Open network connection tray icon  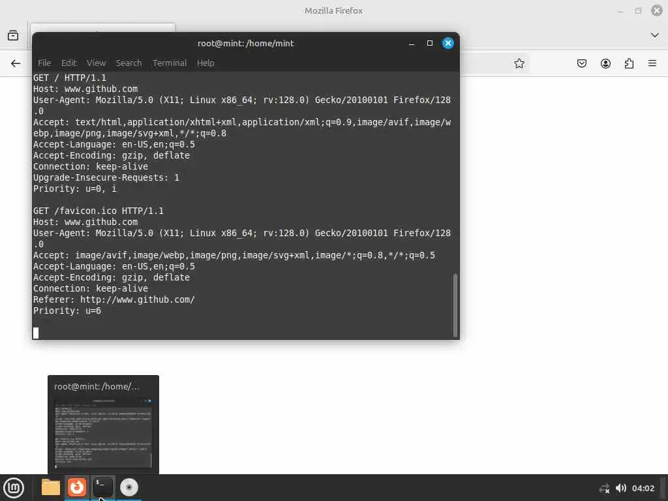click(x=604, y=488)
